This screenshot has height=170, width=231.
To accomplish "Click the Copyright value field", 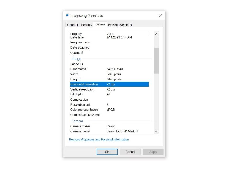I will click(x=127, y=53).
